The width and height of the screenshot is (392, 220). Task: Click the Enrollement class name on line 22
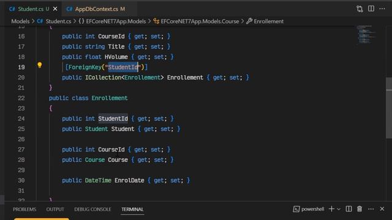click(110, 98)
